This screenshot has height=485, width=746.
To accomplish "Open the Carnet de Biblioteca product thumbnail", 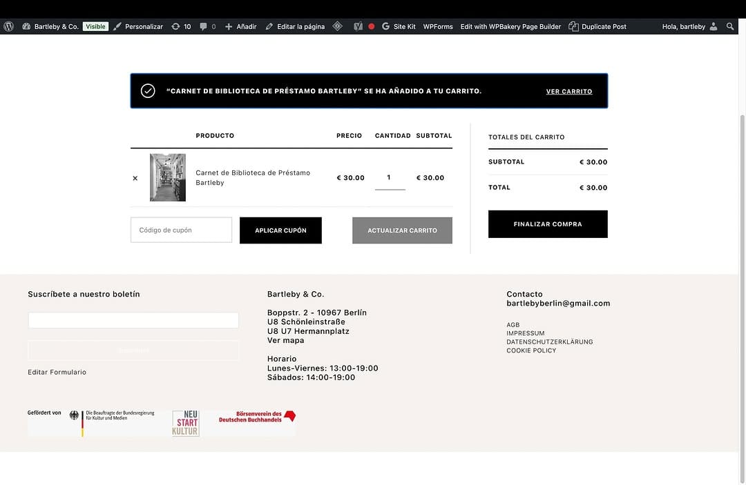I will (168, 177).
